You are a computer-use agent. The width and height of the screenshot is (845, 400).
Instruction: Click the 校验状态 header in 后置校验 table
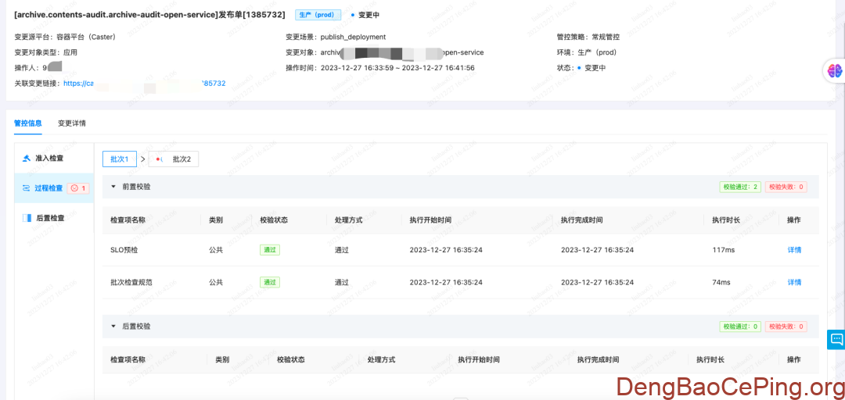[x=291, y=359]
